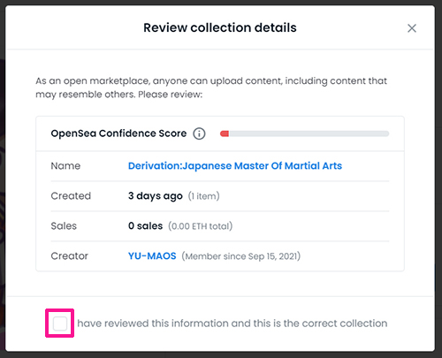Click the "Created" row label
This screenshot has width=442, height=358.
coord(71,196)
